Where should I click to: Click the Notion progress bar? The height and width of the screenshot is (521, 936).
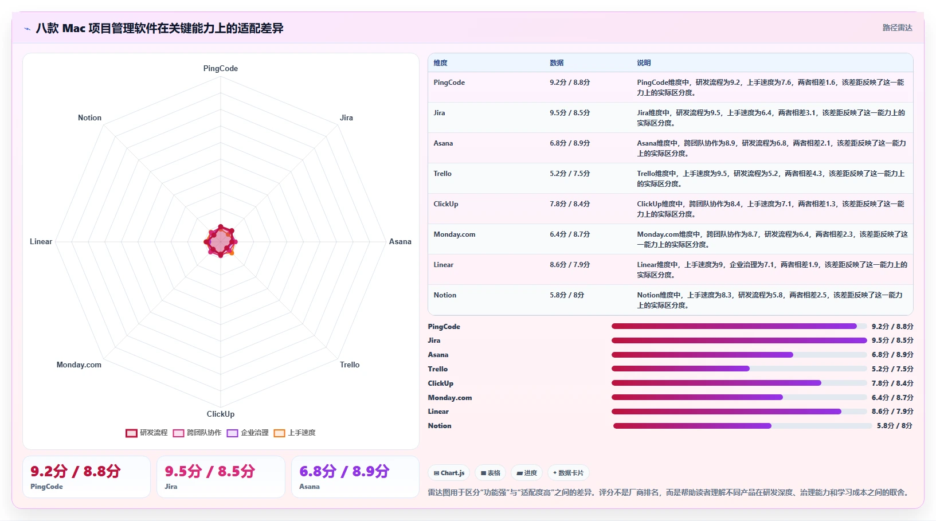click(742, 426)
